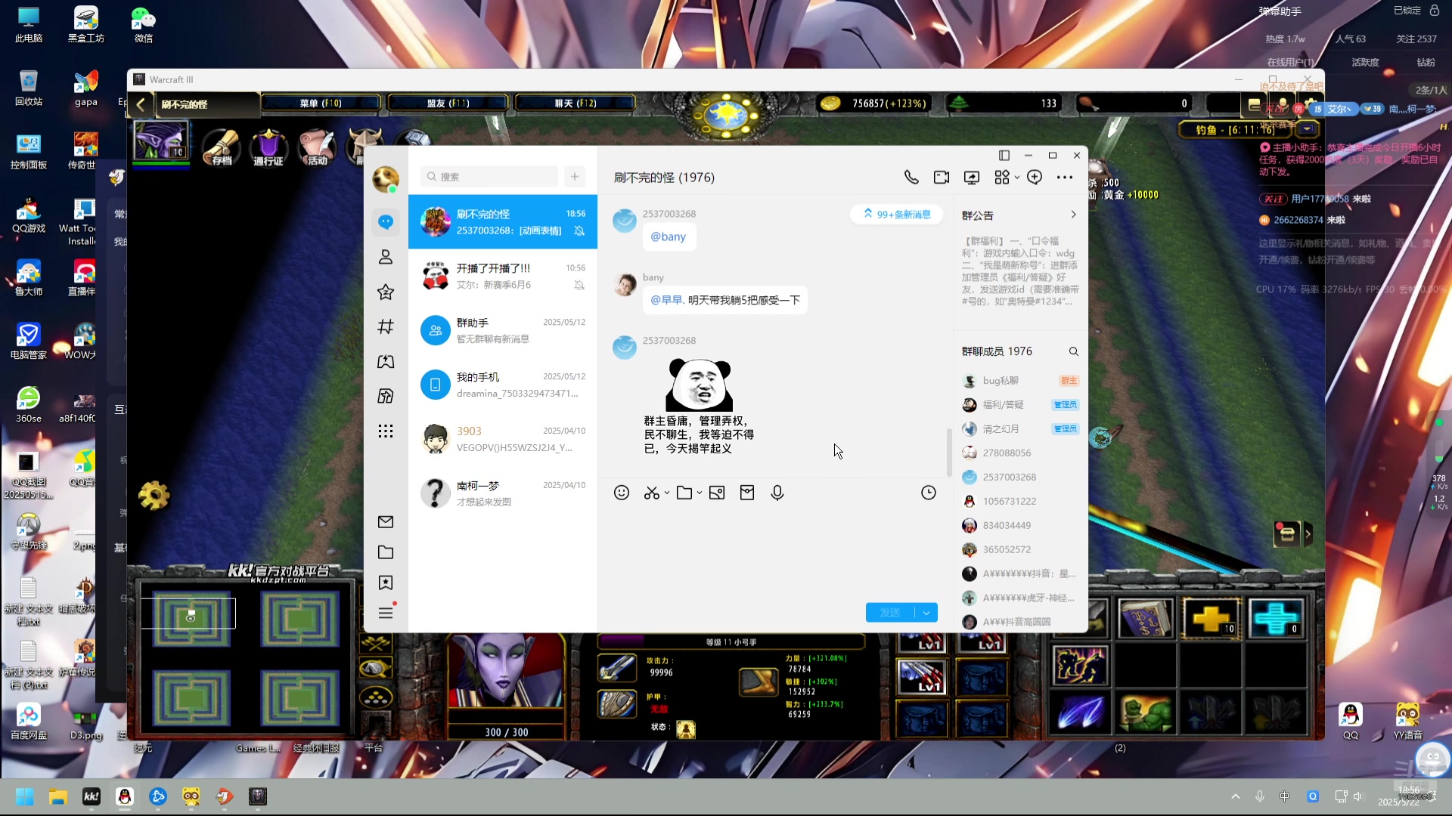
Task: Open the QQ favorites star icon
Action: tap(386, 292)
